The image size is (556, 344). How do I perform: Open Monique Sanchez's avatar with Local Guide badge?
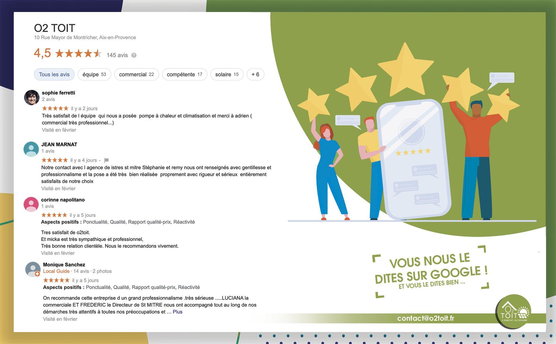pyautogui.click(x=33, y=269)
